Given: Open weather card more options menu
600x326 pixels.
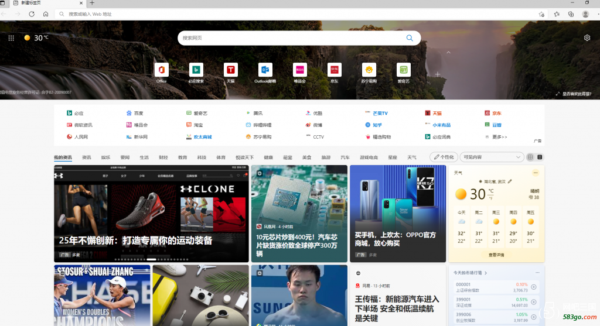Looking at the screenshot, I should point(535,173).
